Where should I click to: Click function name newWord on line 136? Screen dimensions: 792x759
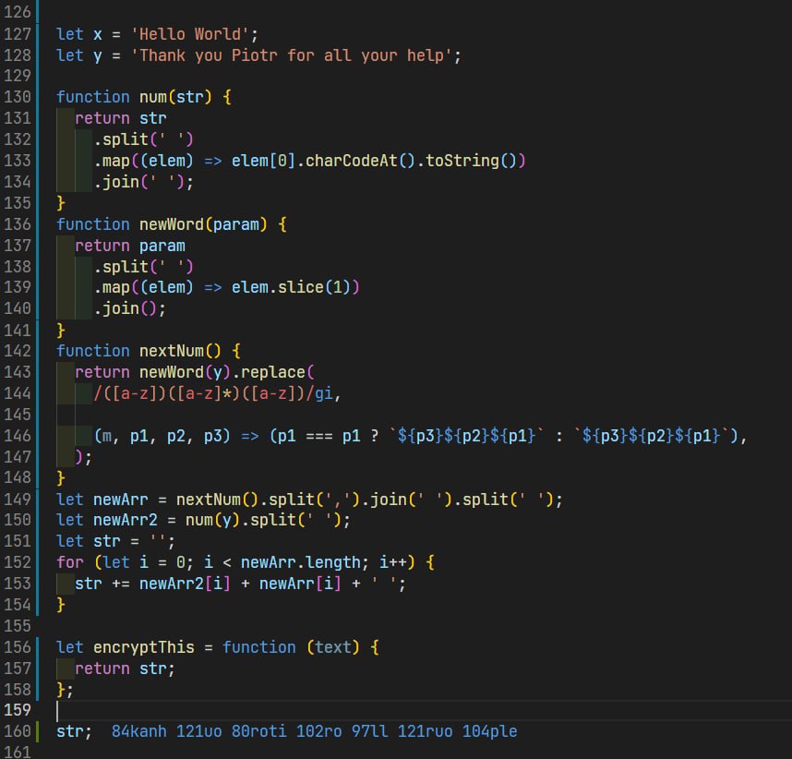coord(172,224)
